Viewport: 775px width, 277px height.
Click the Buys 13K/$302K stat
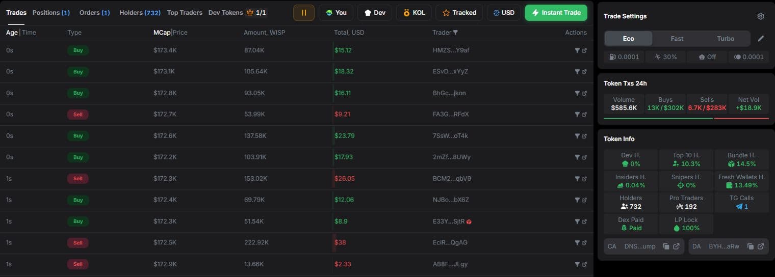click(x=665, y=104)
